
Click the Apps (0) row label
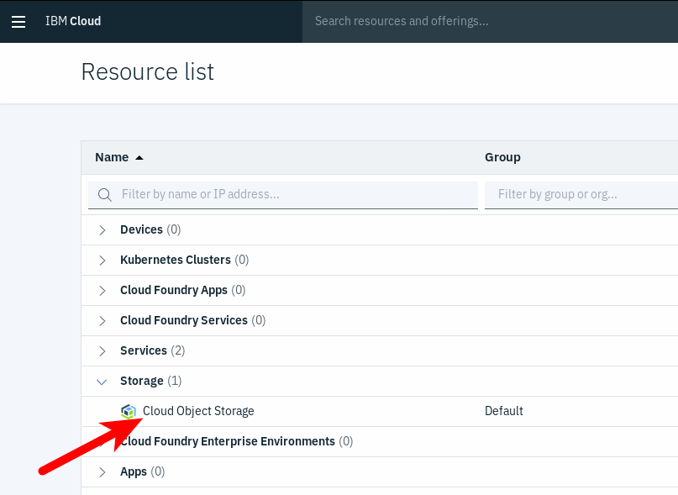click(x=143, y=472)
